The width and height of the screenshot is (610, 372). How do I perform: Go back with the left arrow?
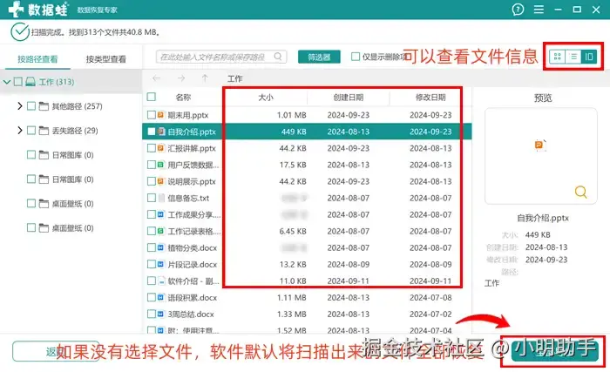point(156,78)
